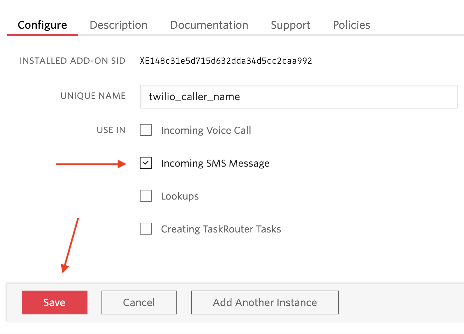Enable the Incoming Voice Call checkbox

146,130
